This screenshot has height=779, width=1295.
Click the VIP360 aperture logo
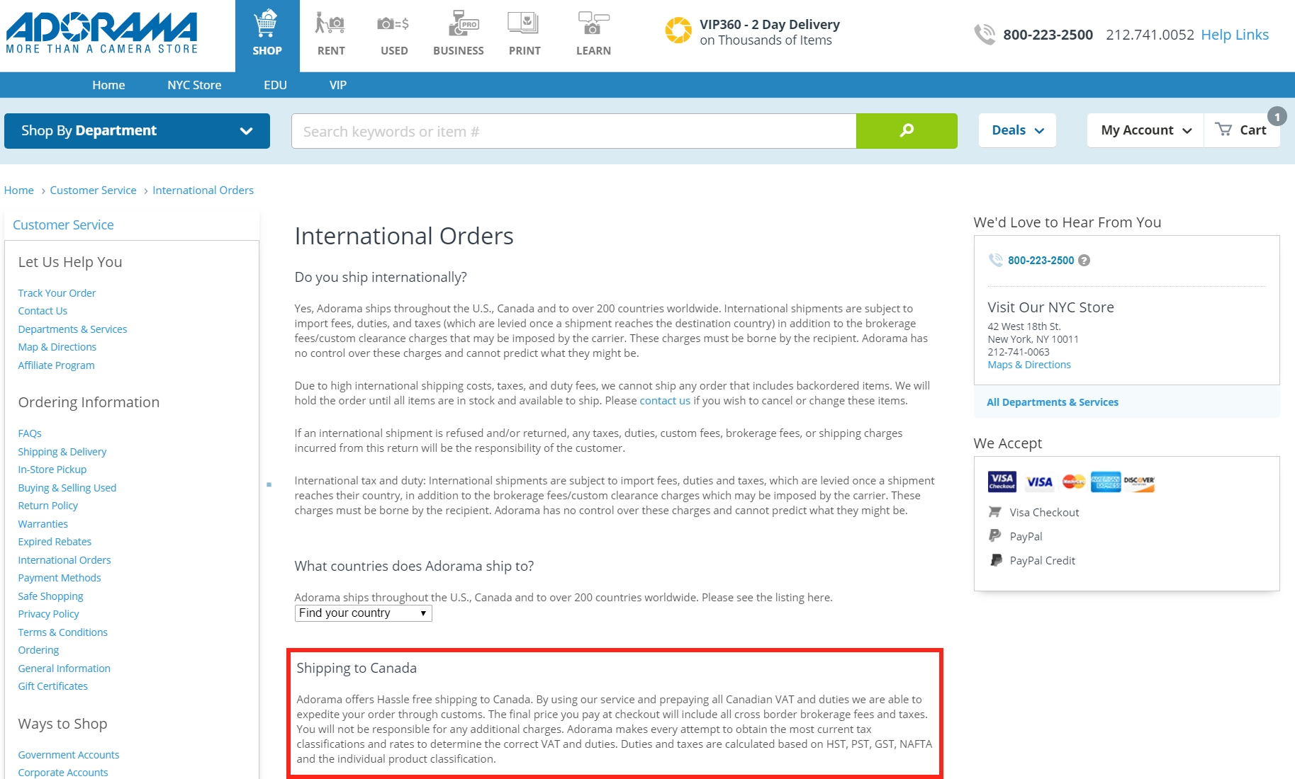click(x=679, y=30)
